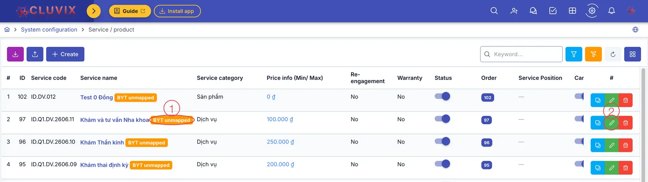
Task: Toggle Status for Test 0 Đồng
Action: click(442, 96)
